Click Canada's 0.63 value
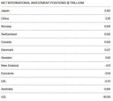The width and height of the screenshot is (113, 101). pos(107,42)
